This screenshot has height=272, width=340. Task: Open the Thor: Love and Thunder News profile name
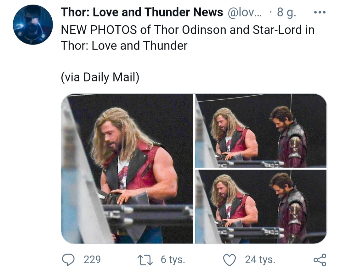click(142, 13)
